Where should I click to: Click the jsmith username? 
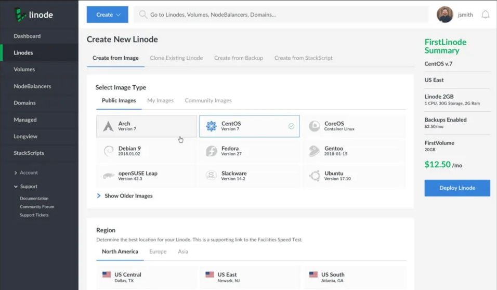465,15
